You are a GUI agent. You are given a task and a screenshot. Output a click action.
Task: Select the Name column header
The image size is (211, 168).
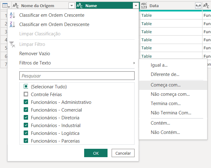coord(91,6)
